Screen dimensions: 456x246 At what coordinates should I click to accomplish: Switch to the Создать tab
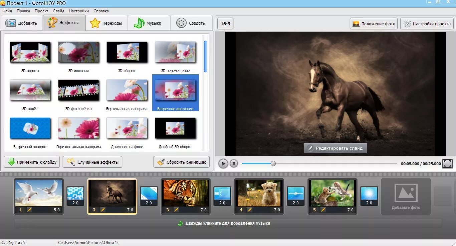(x=191, y=23)
